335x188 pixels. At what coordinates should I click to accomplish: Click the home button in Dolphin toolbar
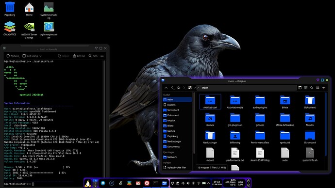pos(178,88)
